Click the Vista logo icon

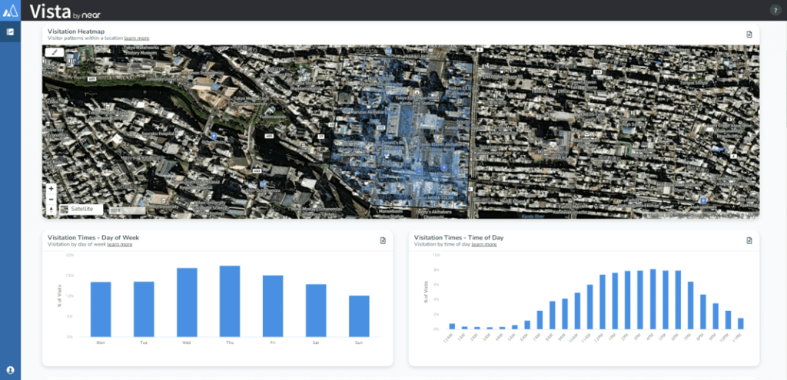pos(11,10)
